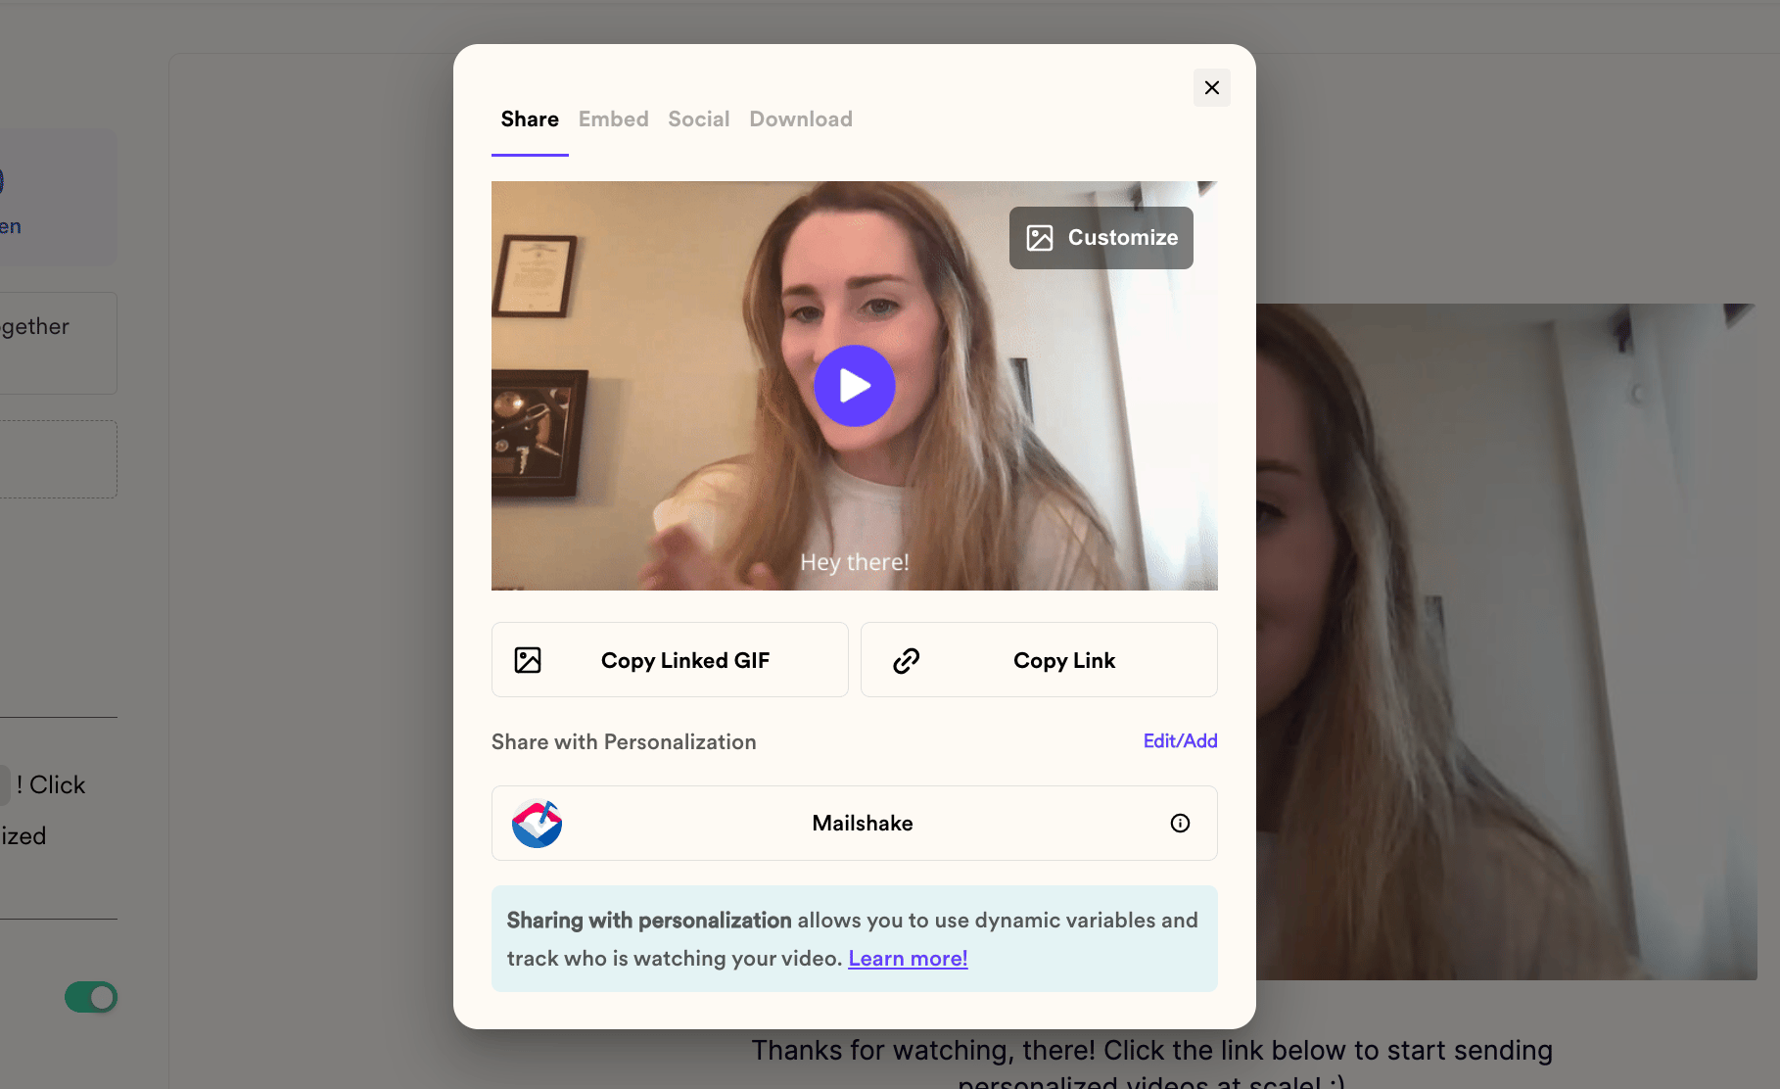This screenshot has width=1780, height=1089.
Task: Close the share dialog with X
Action: click(x=1211, y=88)
